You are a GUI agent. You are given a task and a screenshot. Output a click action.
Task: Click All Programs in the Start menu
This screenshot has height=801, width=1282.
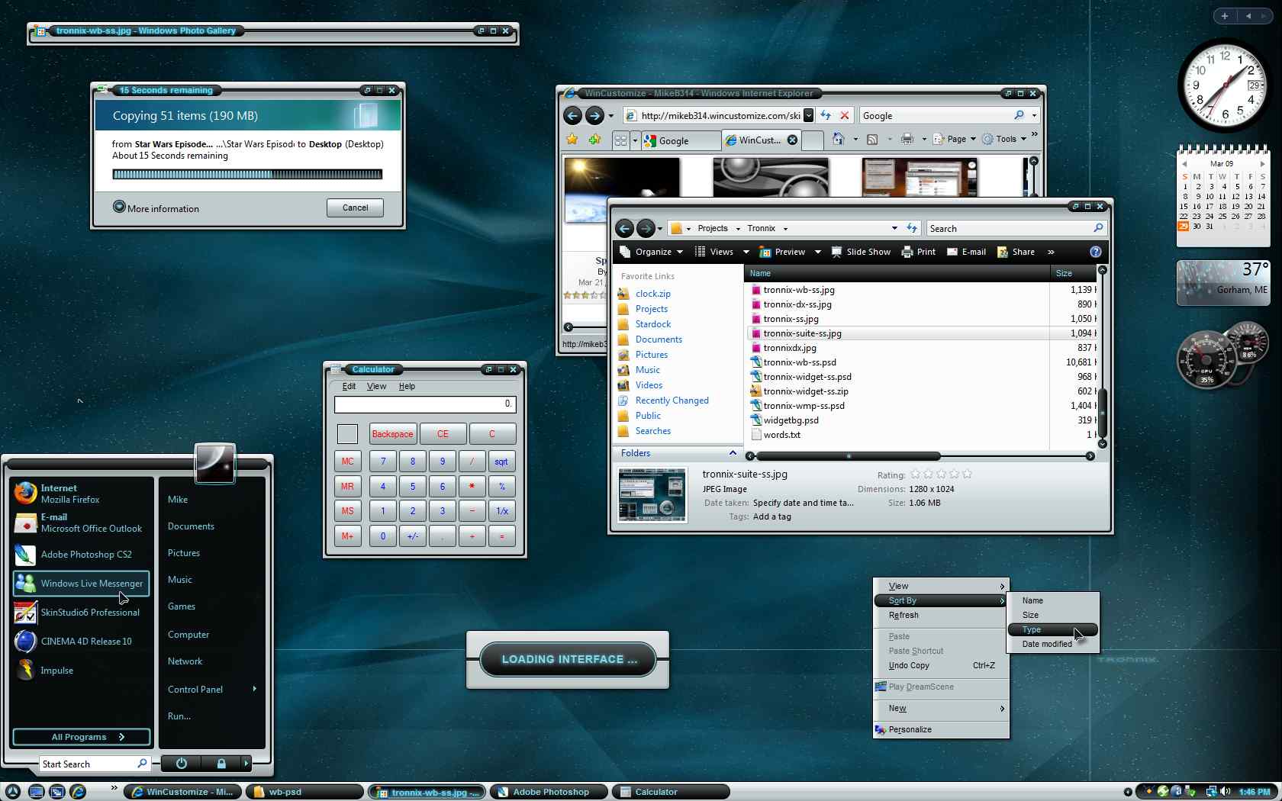pyautogui.click(x=81, y=737)
